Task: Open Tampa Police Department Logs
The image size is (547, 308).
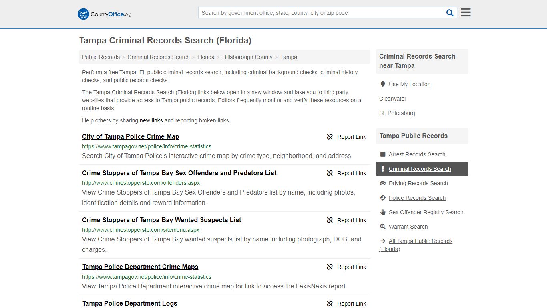Action: click(x=130, y=303)
